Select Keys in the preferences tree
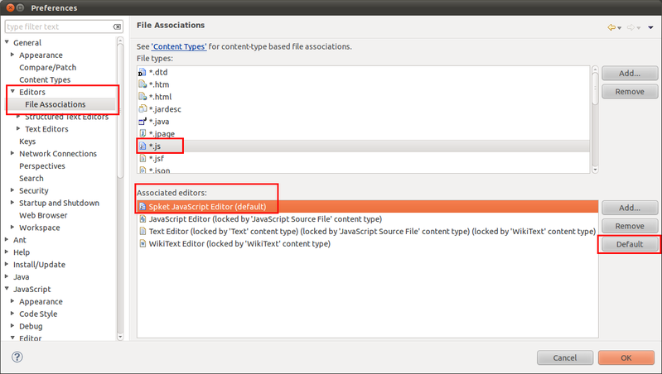 tap(27, 141)
